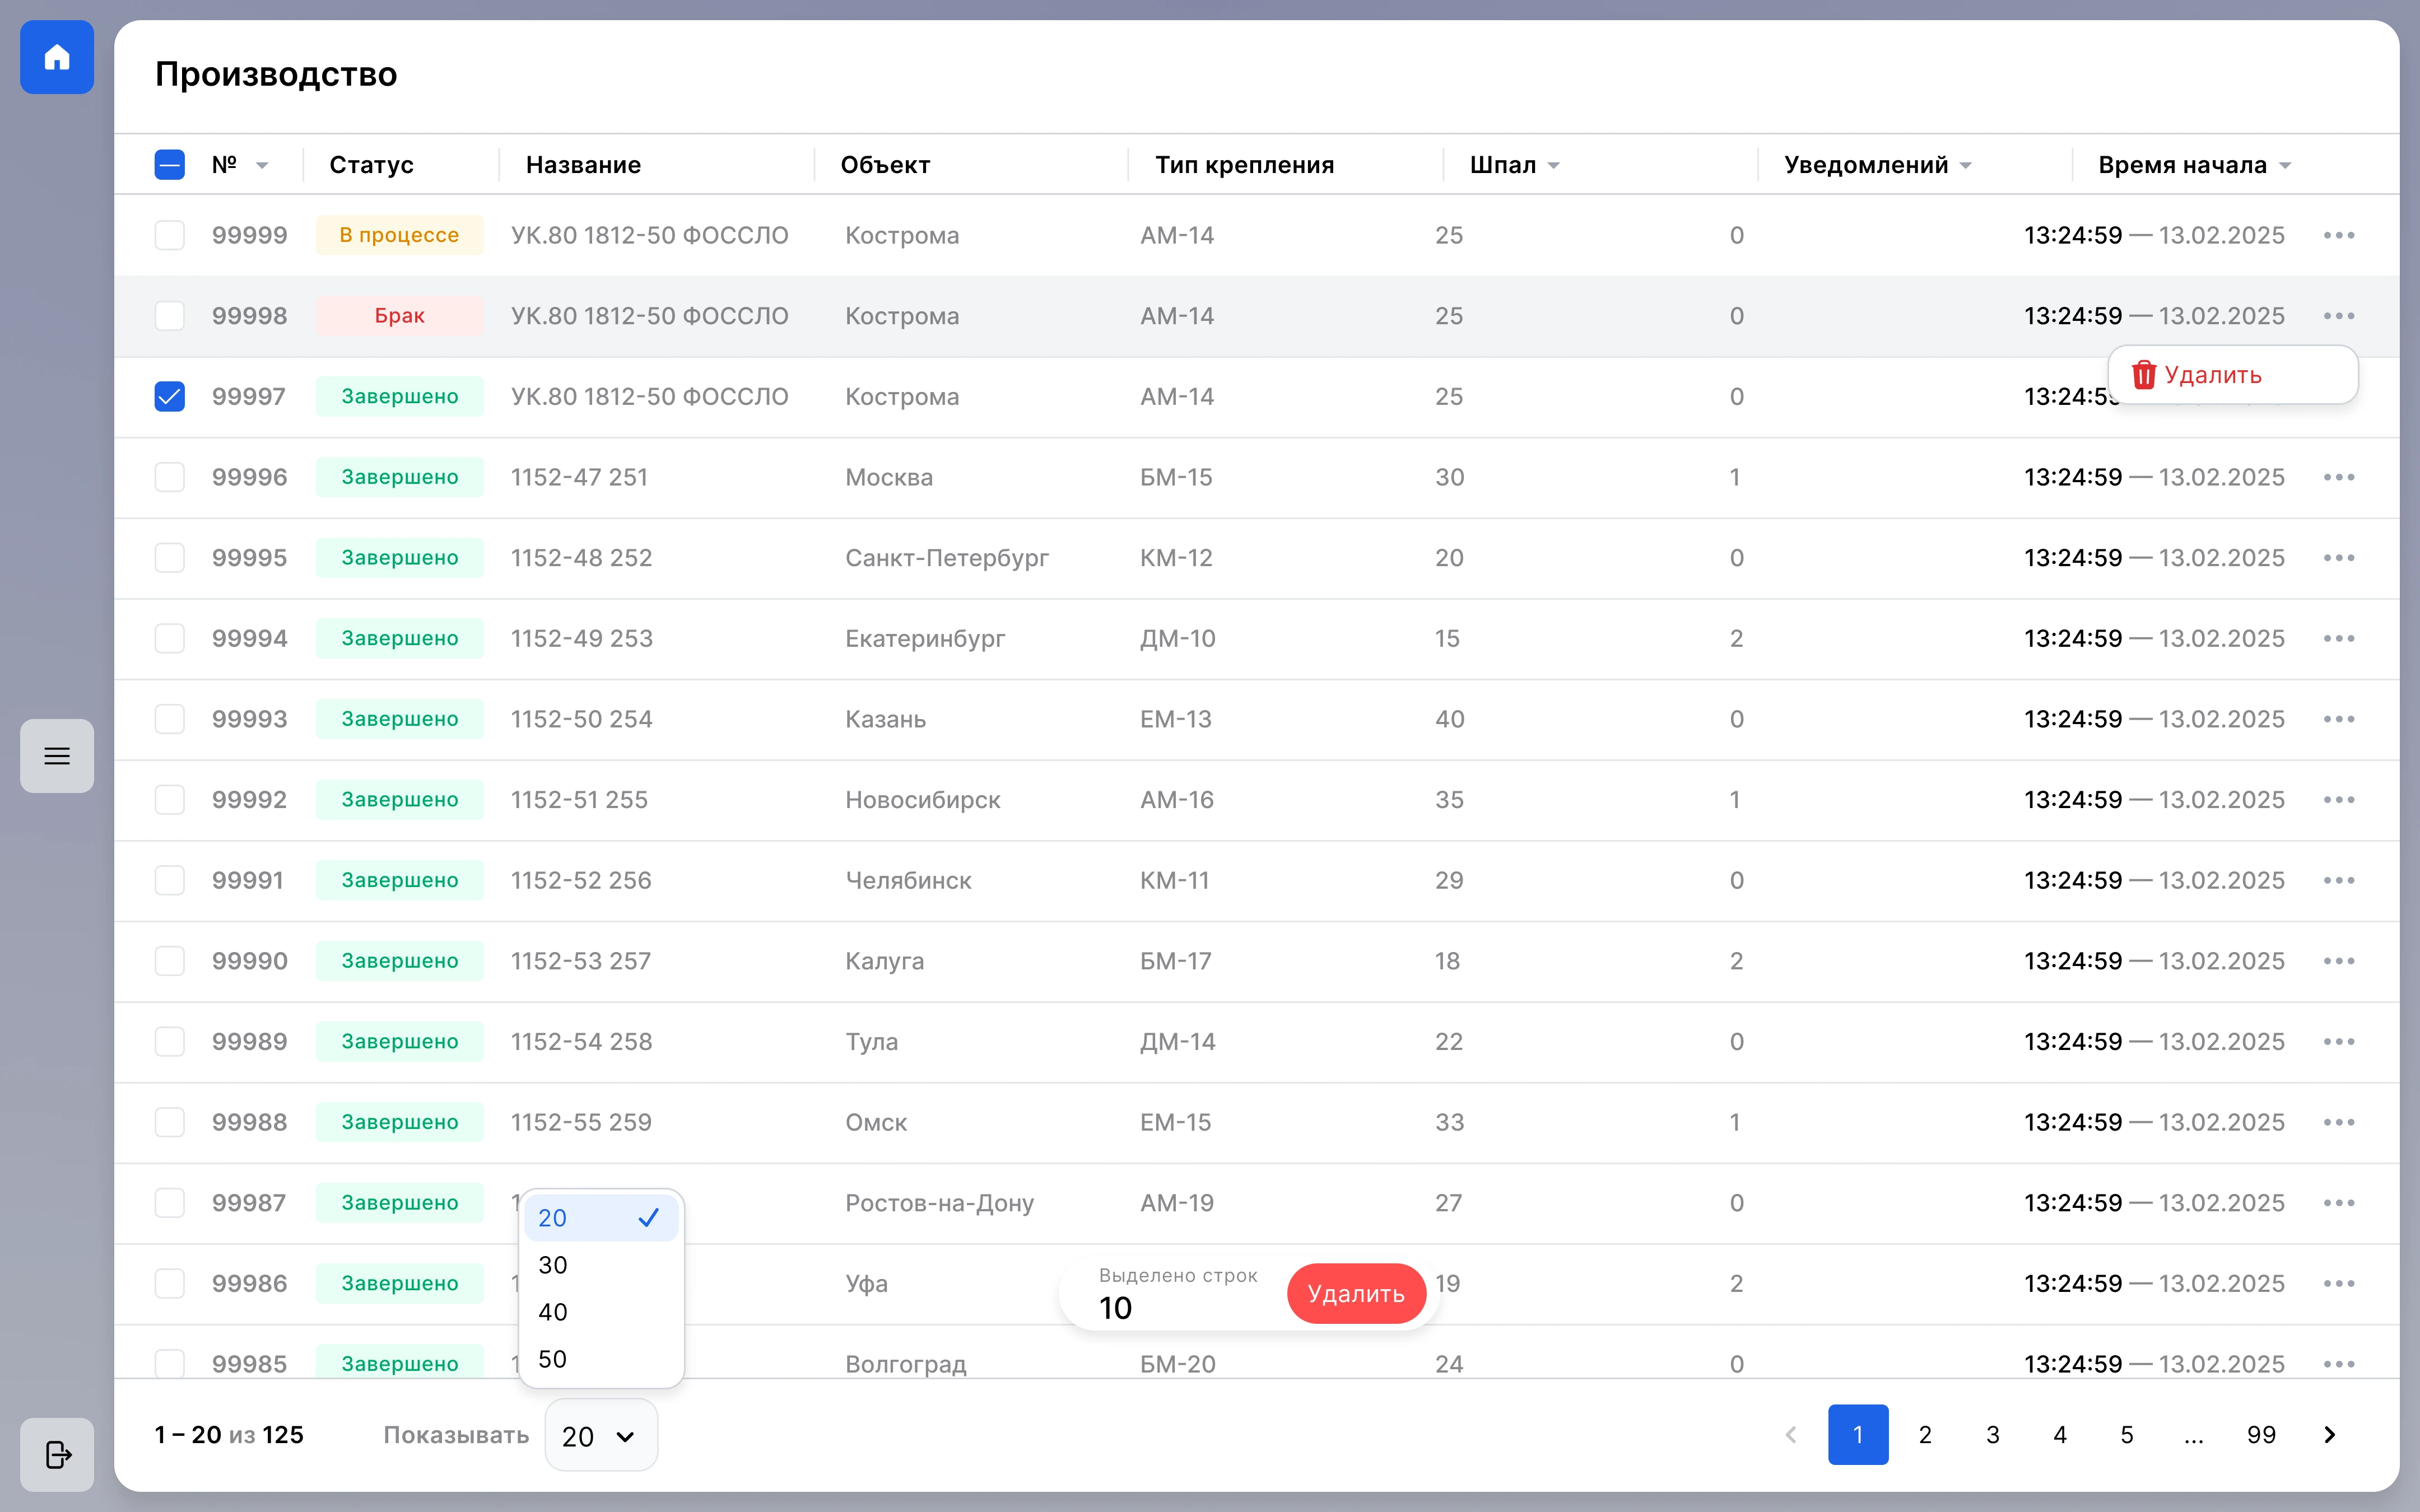This screenshot has width=2420, height=1512.
Task: Open the three-dot menu for row 99999
Action: click(2339, 235)
